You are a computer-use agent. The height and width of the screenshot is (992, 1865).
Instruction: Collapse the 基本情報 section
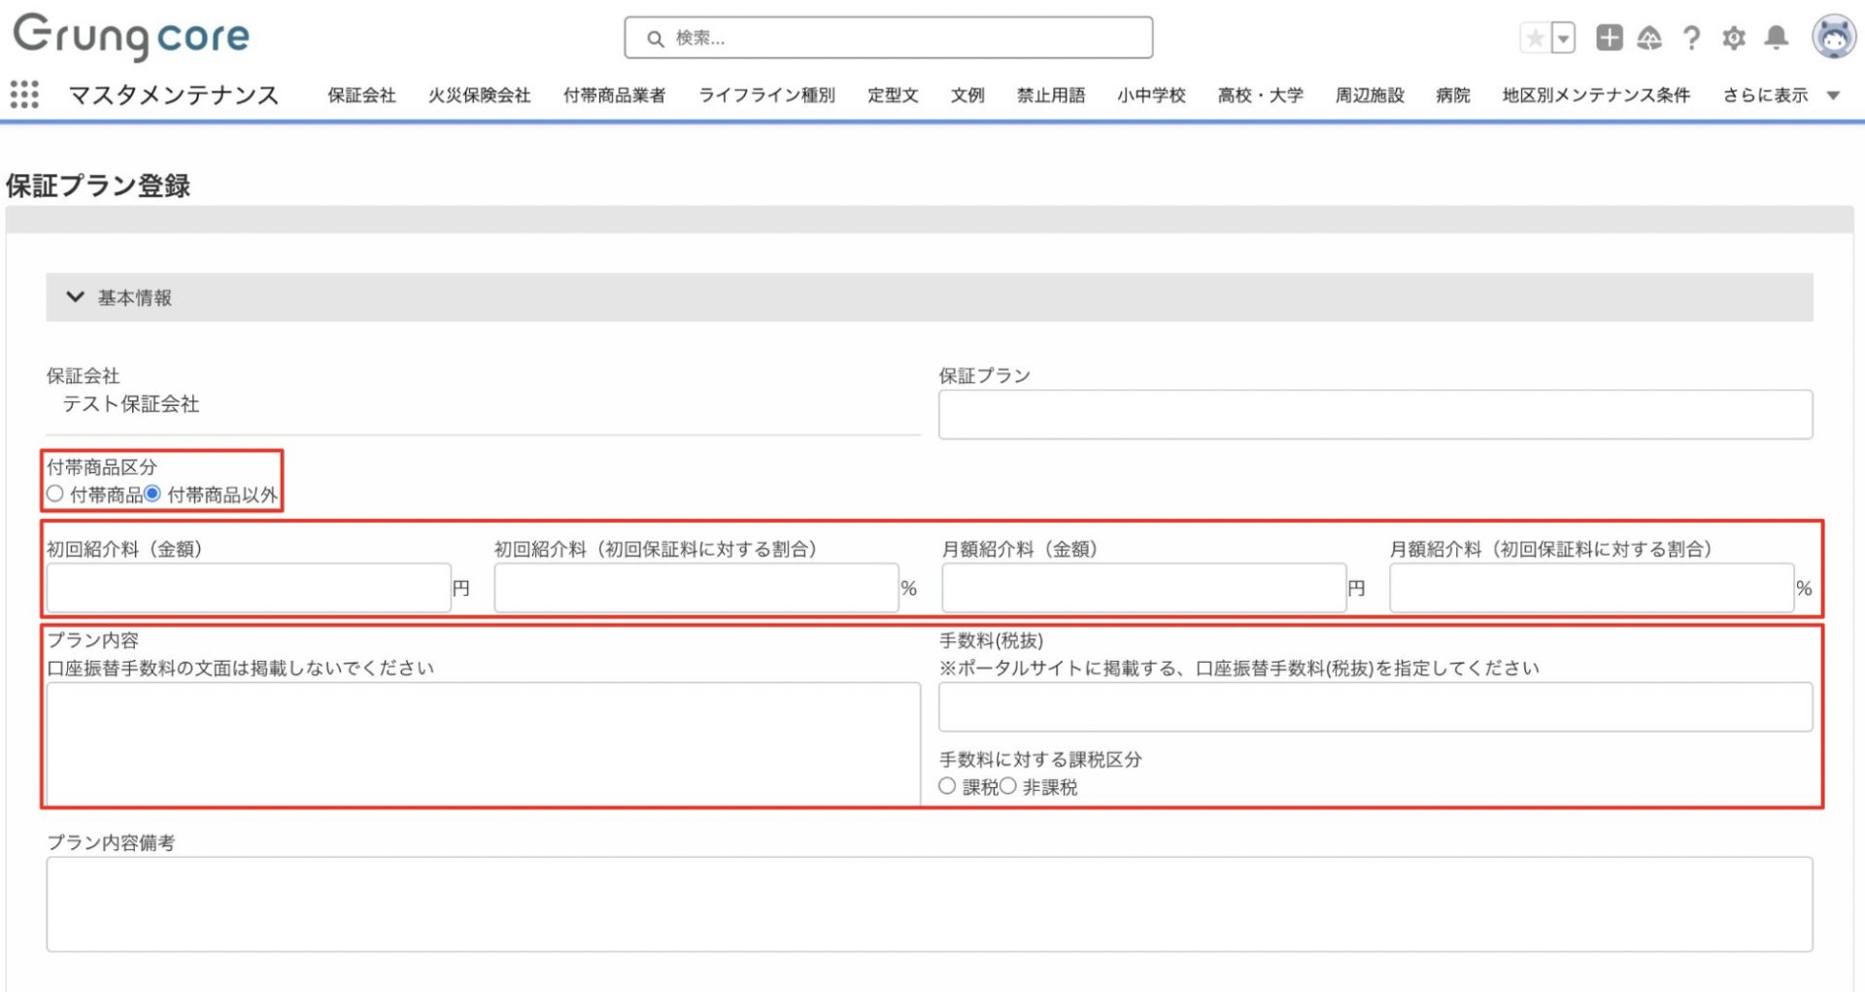[x=76, y=297]
